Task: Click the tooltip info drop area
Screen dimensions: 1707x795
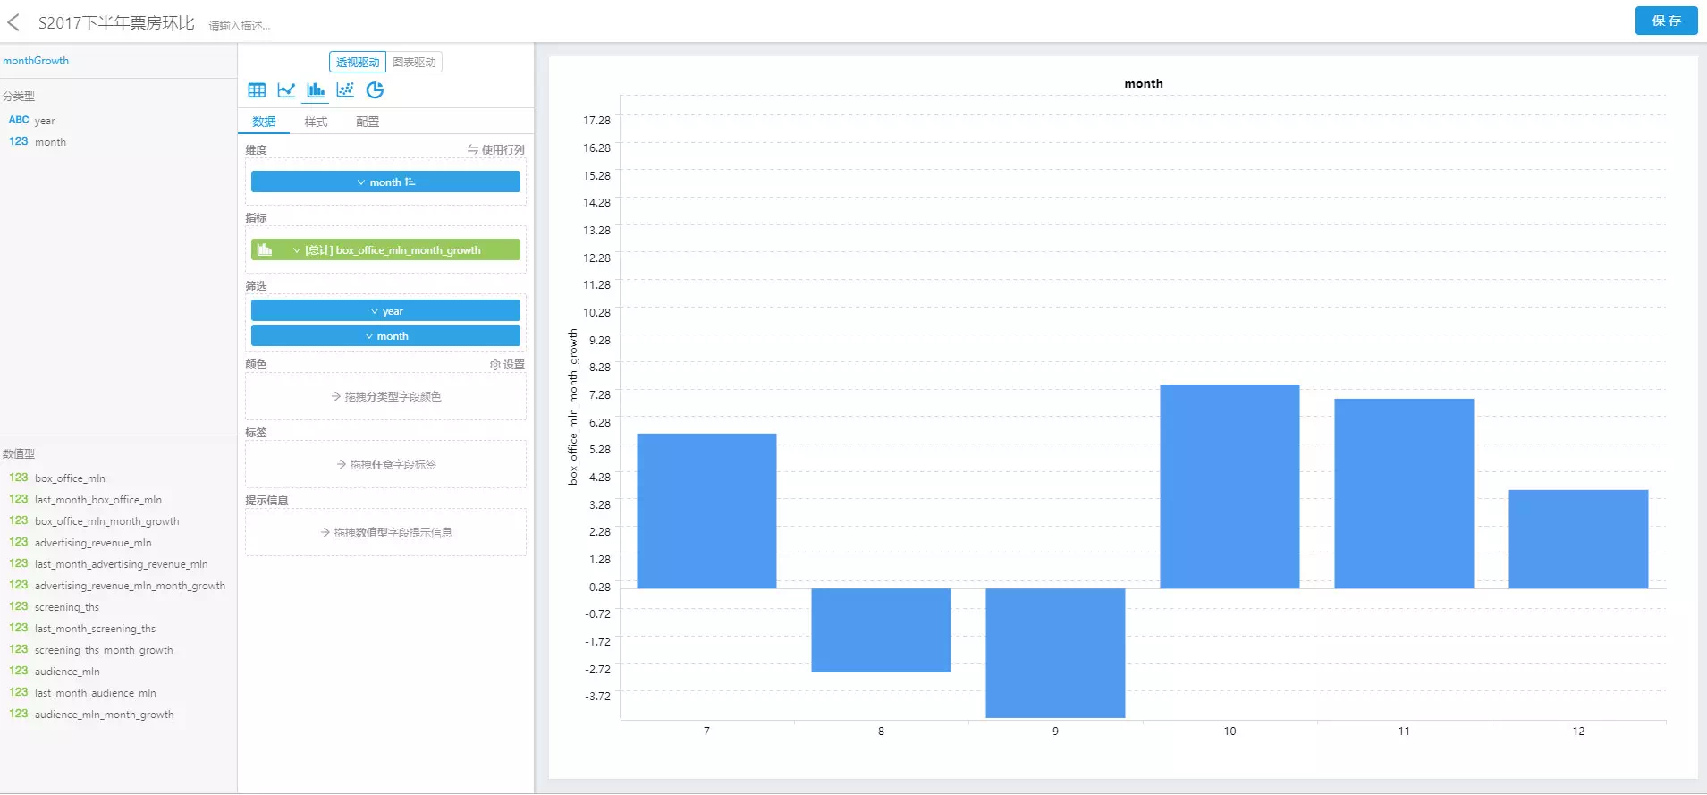Action: pyautogui.click(x=385, y=532)
